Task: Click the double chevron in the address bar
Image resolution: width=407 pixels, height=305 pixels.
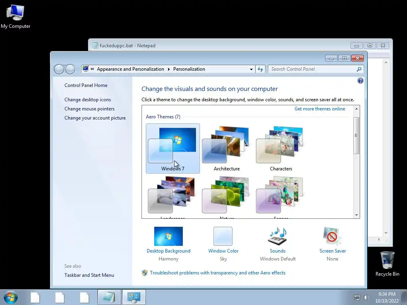Action: pyautogui.click(x=92, y=69)
